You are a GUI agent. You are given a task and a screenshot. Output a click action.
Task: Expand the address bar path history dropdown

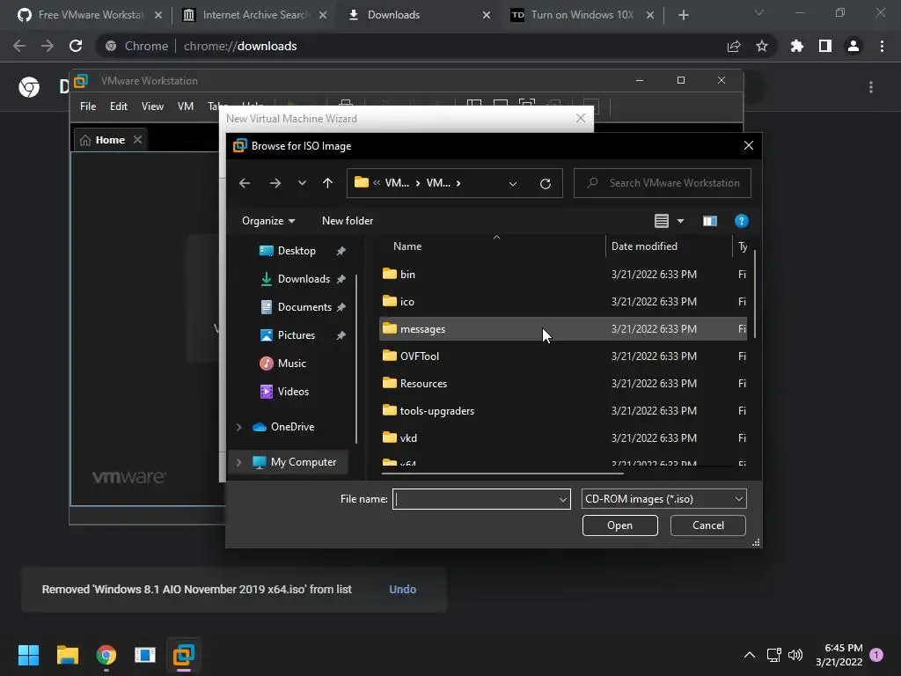point(513,183)
